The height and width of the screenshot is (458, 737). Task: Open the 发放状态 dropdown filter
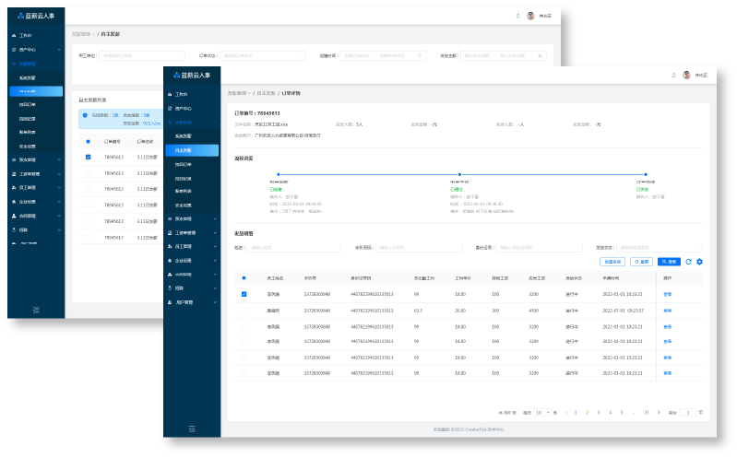tap(660, 247)
